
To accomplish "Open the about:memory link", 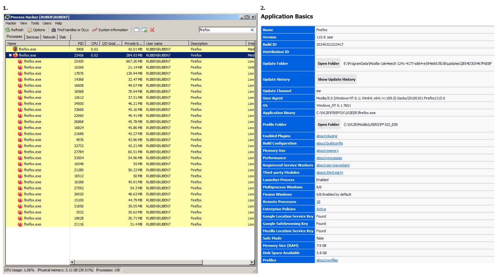I will pos(328,151).
